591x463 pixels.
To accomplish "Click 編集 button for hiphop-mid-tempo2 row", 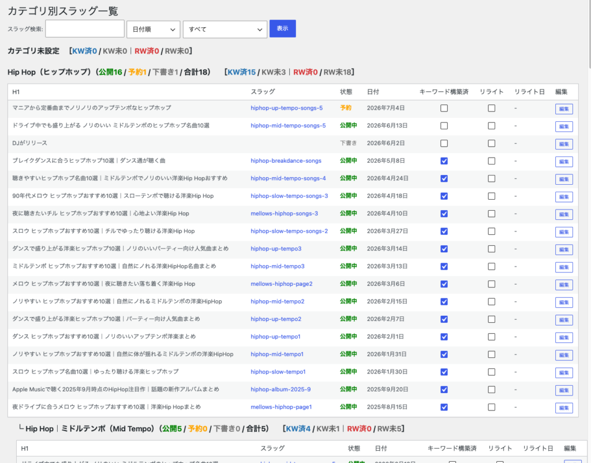I will click(564, 303).
